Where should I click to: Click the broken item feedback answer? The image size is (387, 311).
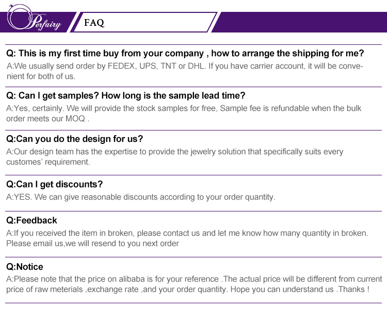point(187,233)
